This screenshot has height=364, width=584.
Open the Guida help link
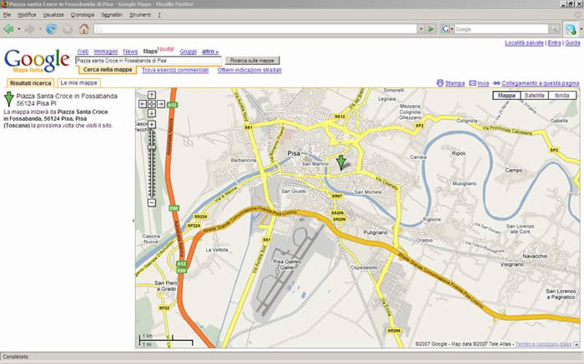point(572,42)
